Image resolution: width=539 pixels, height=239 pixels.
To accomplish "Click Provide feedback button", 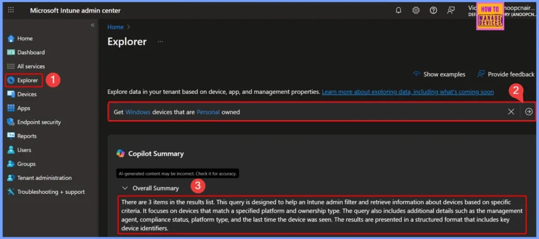I will pos(506,74).
